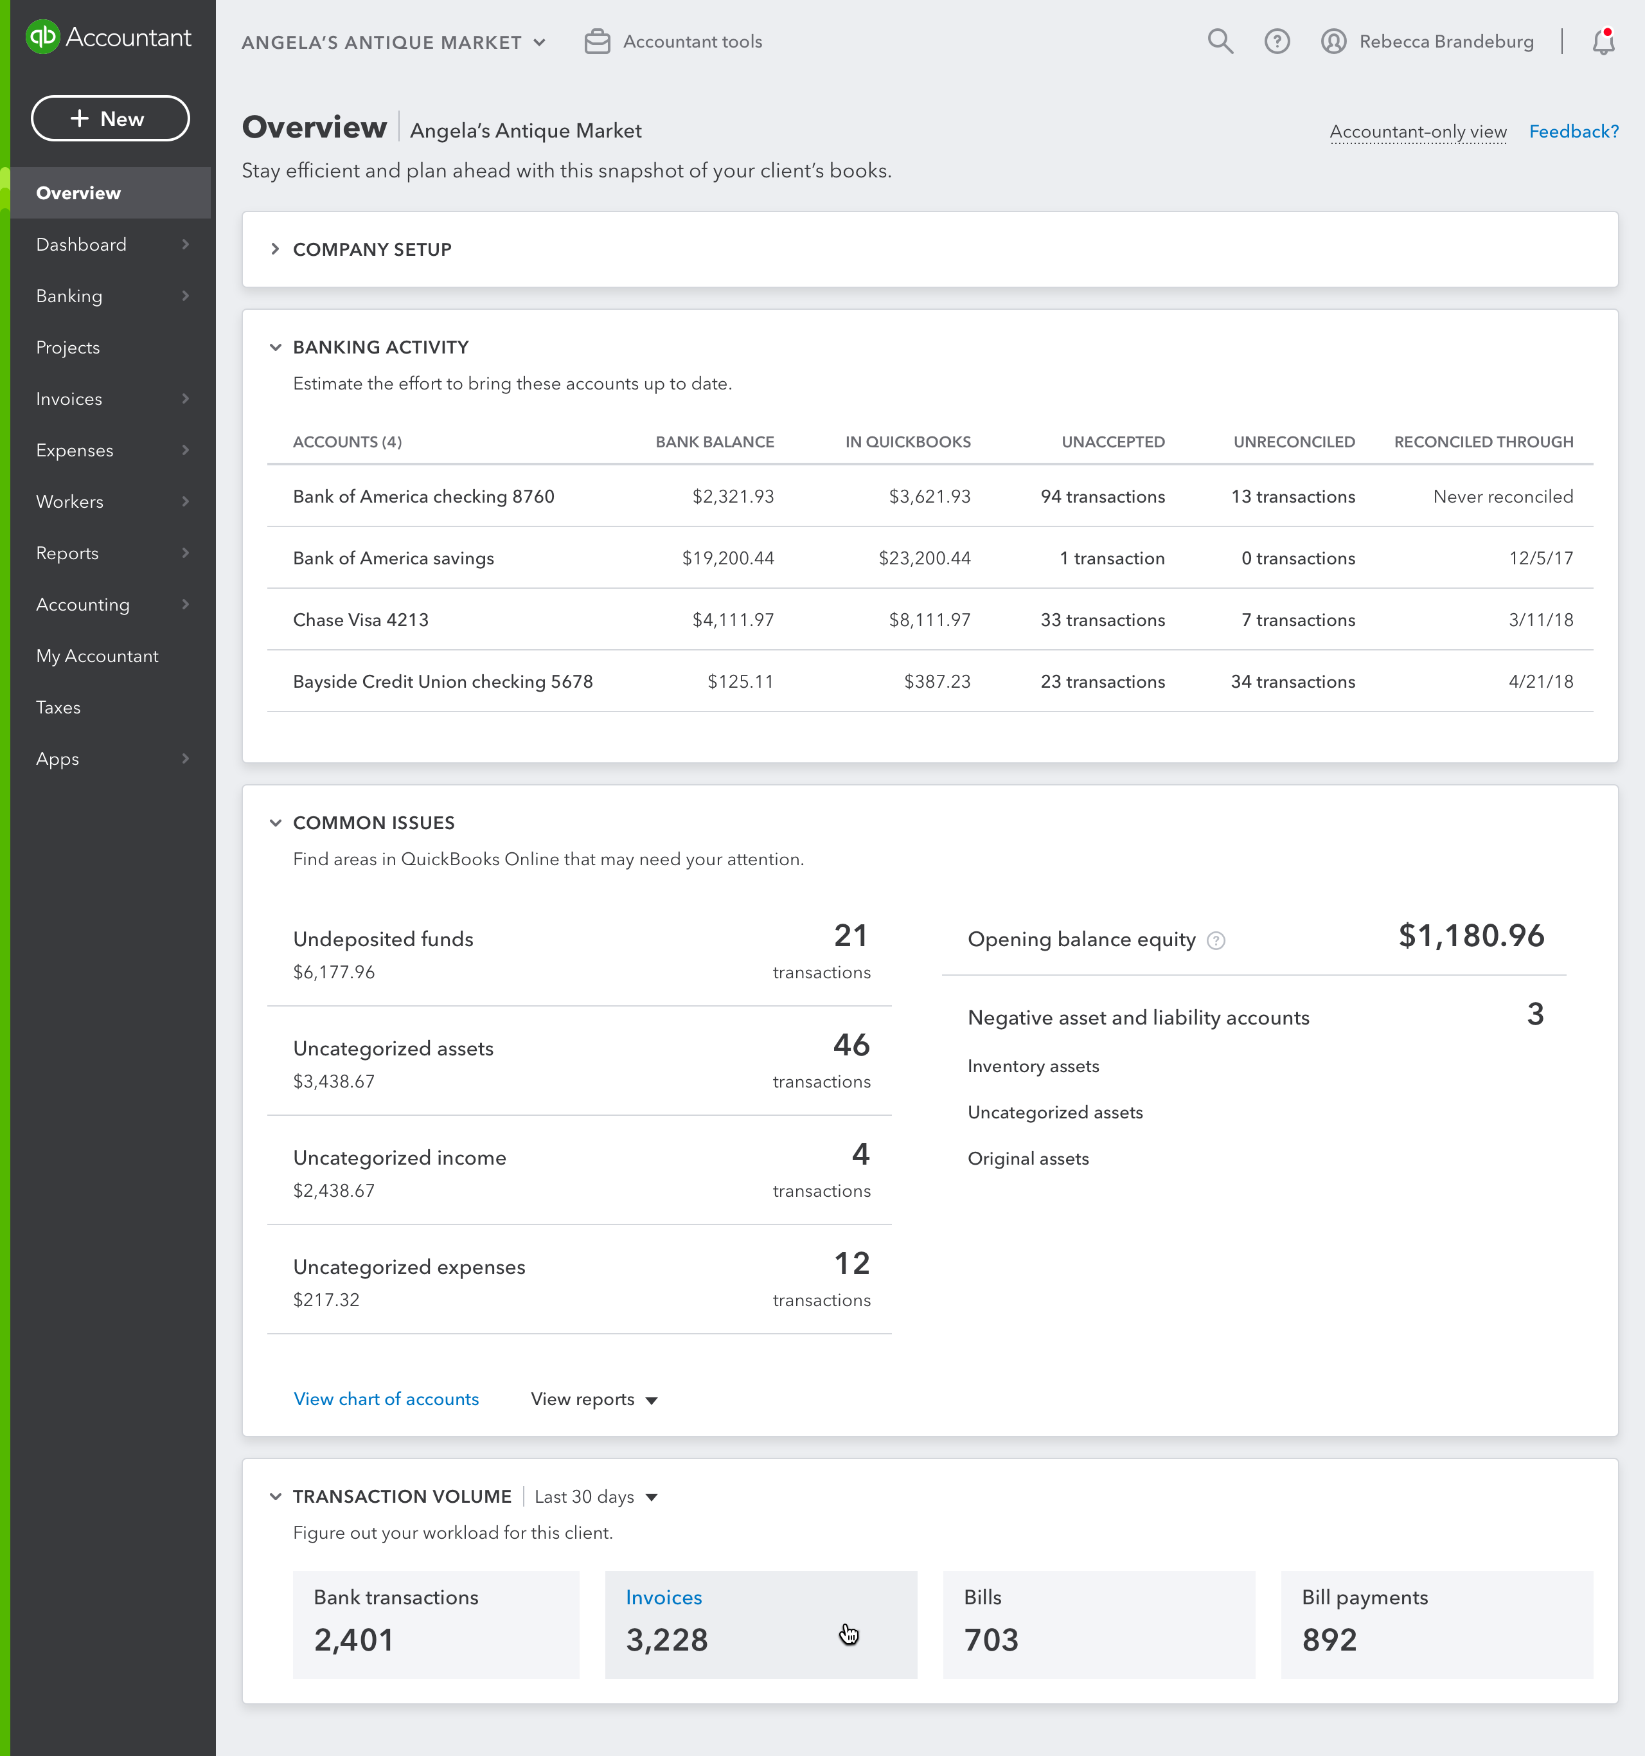
Task: Expand the Company Setup section
Action: [274, 249]
